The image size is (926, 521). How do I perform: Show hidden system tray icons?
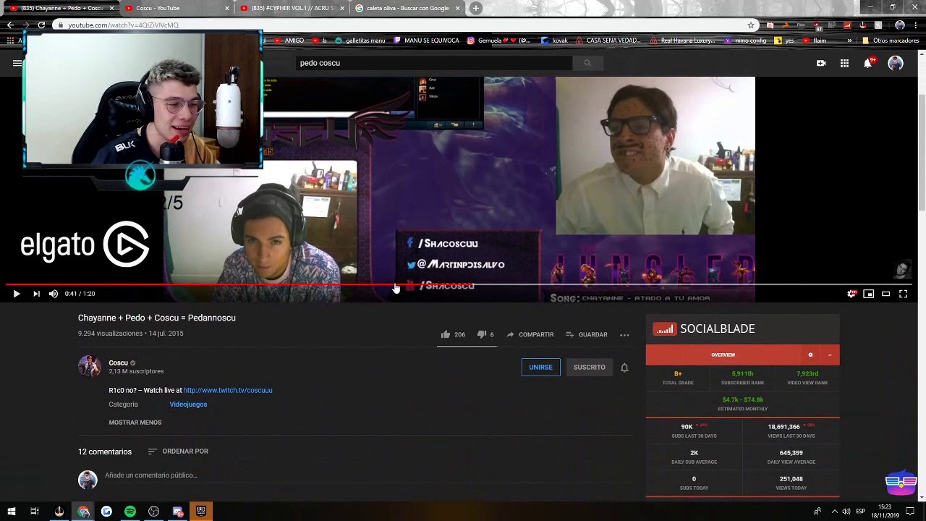[x=834, y=512]
